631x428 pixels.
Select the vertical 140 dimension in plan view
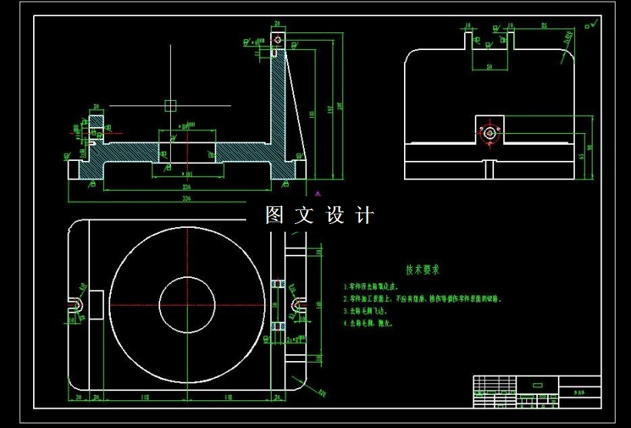319,305
